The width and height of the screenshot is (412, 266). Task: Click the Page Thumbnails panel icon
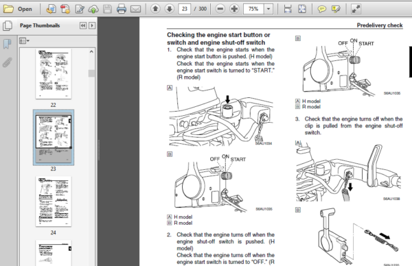tap(7, 25)
